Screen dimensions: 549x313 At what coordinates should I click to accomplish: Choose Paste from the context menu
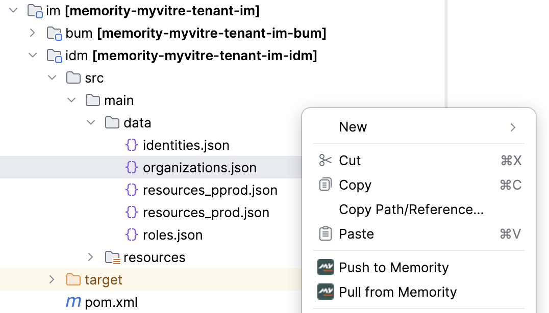click(x=419, y=233)
